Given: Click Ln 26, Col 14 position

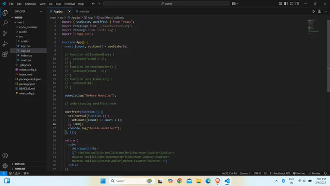Looking at the screenshot, I should pos(229,173).
